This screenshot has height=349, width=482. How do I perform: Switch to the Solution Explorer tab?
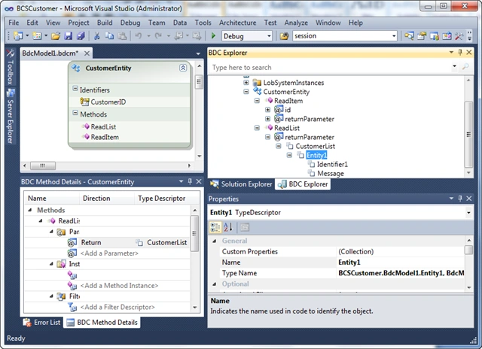point(241,184)
